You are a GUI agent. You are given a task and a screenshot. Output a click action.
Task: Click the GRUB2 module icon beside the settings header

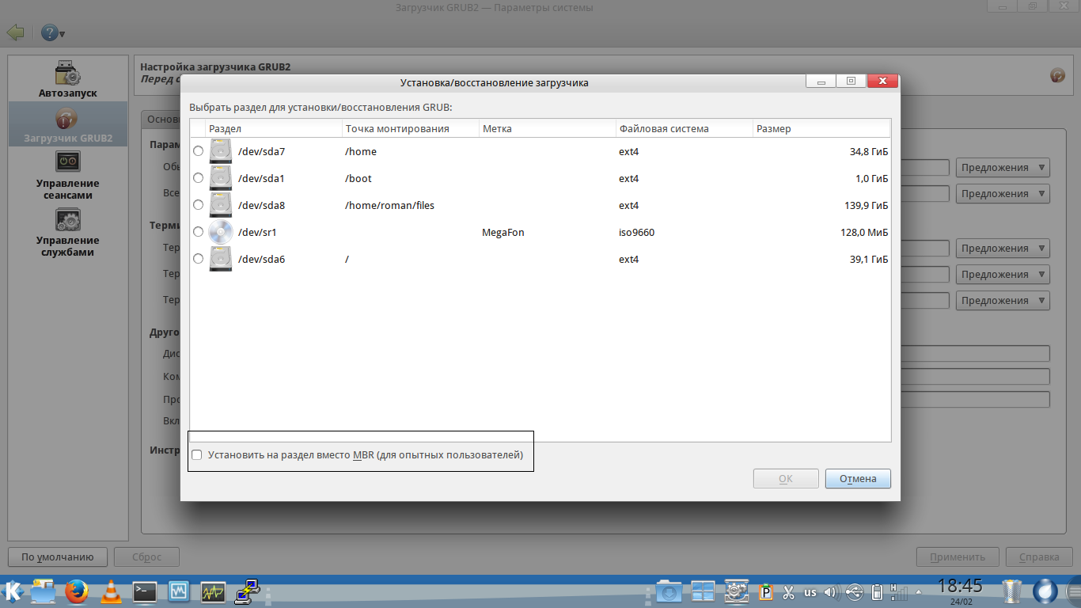coord(1057,75)
